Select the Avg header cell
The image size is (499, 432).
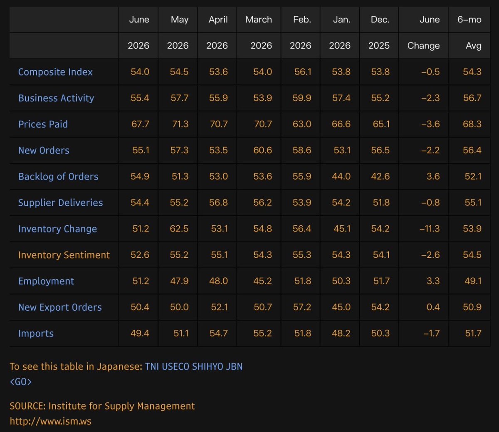(474, 46)
